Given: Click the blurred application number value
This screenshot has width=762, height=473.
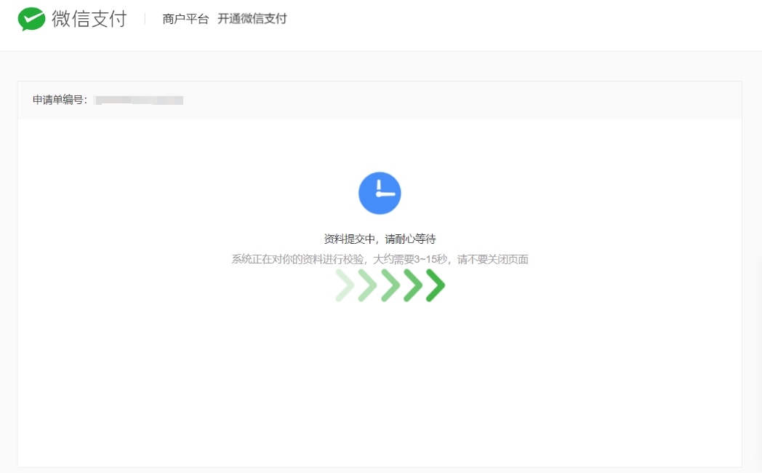Looking at the screenshot, I should click(x=139, y=100).
